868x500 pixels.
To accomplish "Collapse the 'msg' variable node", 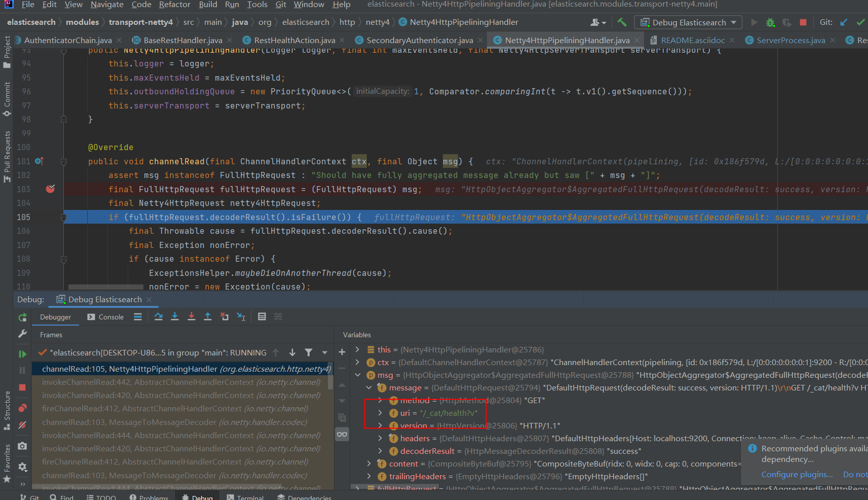I will [358, 375].
